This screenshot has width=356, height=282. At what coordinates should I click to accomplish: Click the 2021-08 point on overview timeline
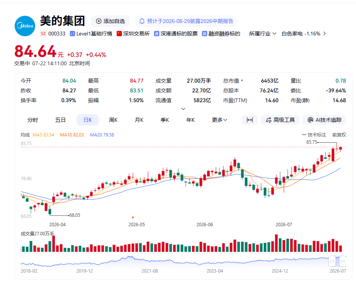(149, 271)
